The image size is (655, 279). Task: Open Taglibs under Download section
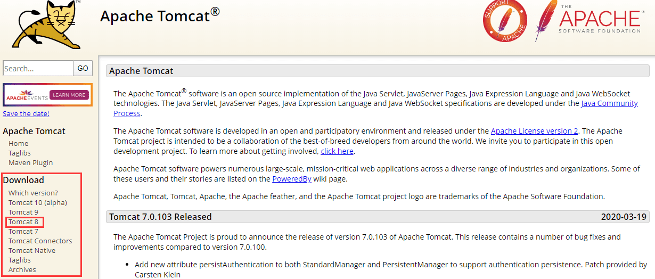click(x=20, y=260)
